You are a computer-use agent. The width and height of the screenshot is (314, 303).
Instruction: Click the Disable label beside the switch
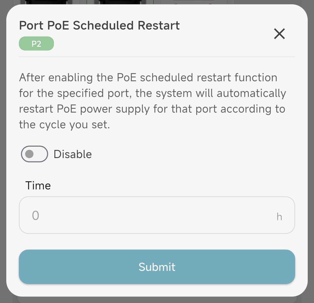(72, 154)
